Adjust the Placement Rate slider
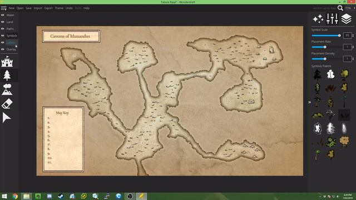This screenshot has height=200, width=356. [x=326, y=47]
